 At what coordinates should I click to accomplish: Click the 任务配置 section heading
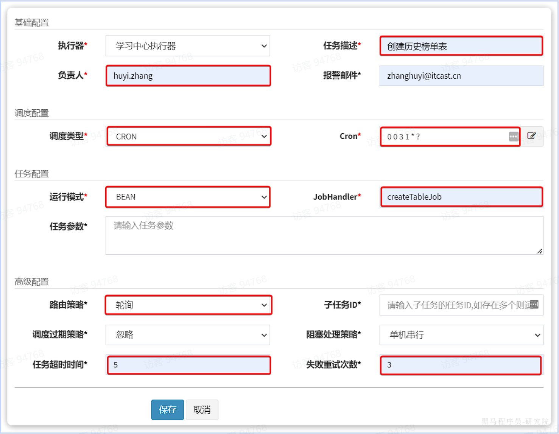click(x=32, y=174)
